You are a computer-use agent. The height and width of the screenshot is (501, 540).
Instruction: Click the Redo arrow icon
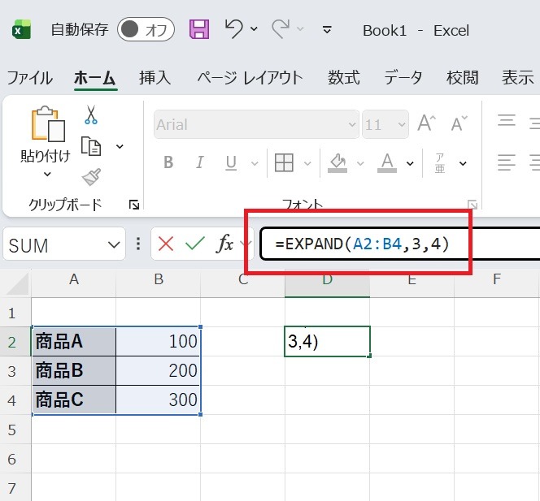(x=281, y=29)
